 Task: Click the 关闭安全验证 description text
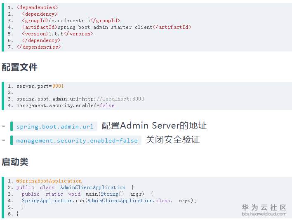(x=173, y=140)
